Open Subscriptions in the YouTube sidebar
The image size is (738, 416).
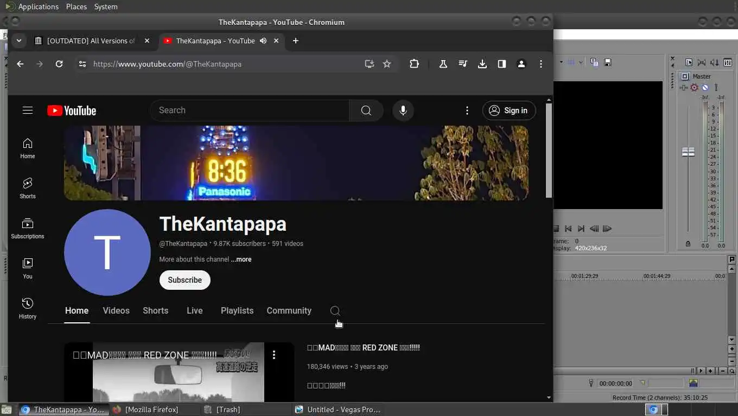[28, 228]
